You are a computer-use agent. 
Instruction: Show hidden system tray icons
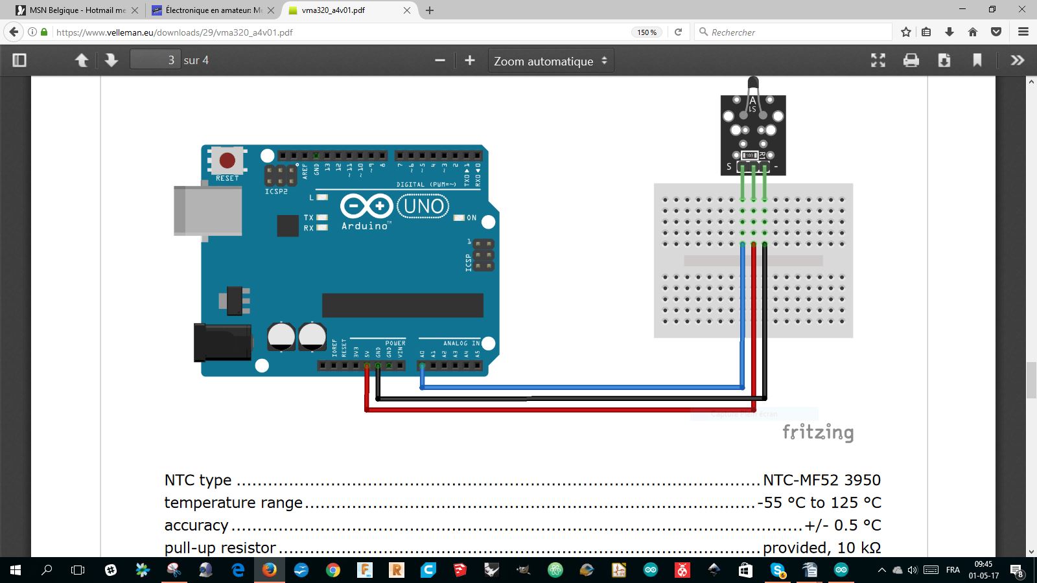[x=881, y=570]
